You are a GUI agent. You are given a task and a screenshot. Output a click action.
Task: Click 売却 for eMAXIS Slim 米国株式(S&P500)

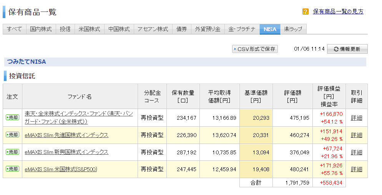click(x=12, y=169)
